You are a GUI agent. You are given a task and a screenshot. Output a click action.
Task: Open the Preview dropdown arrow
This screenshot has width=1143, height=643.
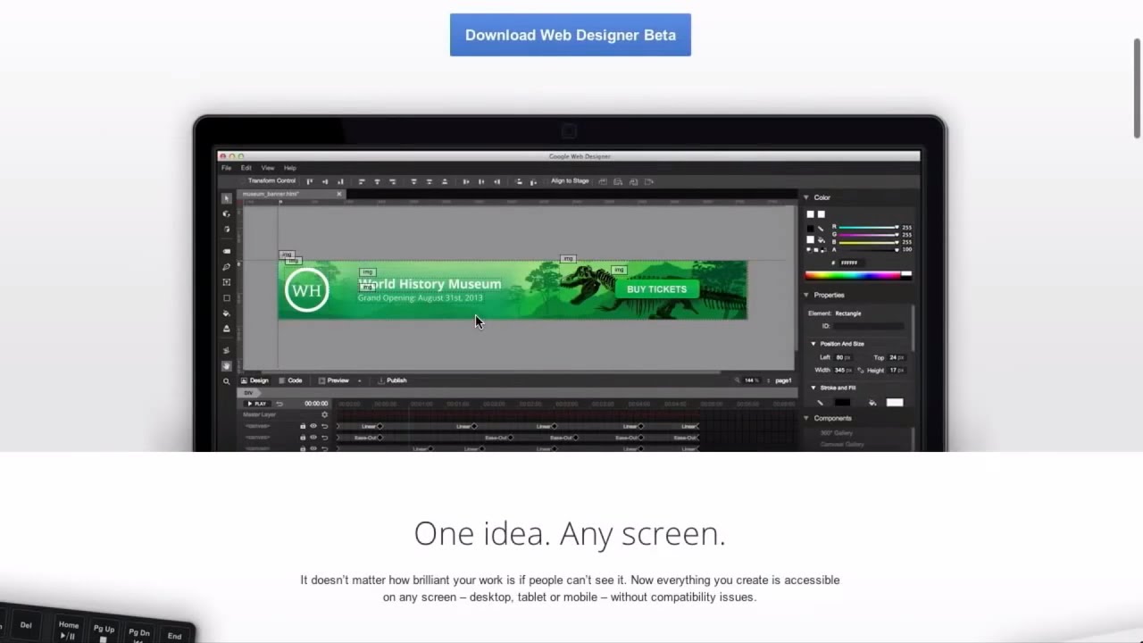pos(359,380)
